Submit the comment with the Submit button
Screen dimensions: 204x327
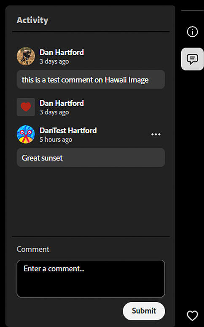[144, 311]
